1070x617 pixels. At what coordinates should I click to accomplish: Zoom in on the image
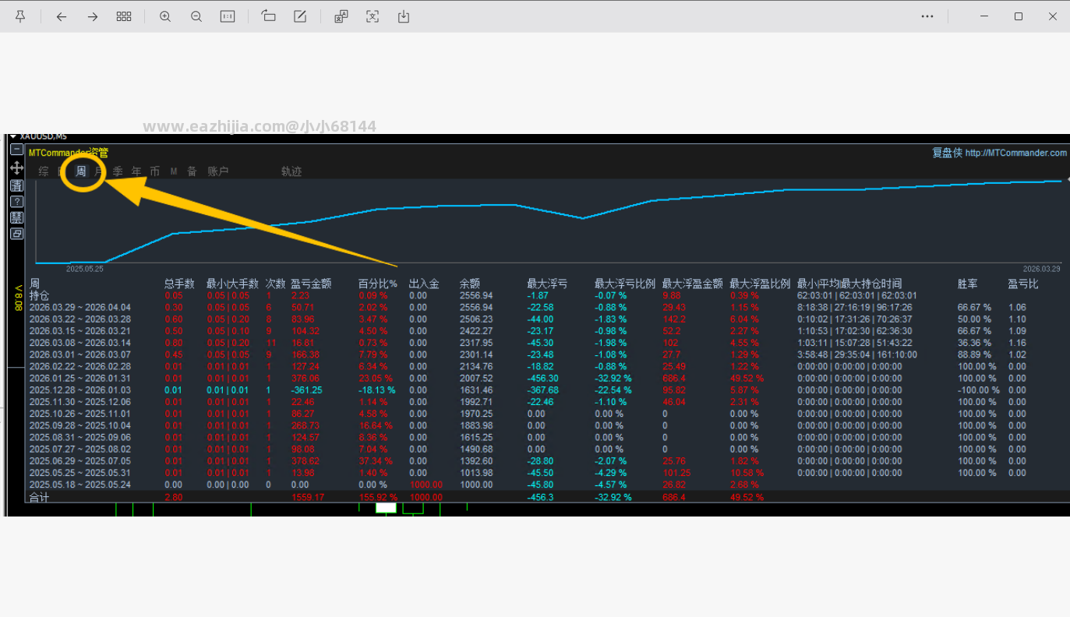click(x=165, y=16)
